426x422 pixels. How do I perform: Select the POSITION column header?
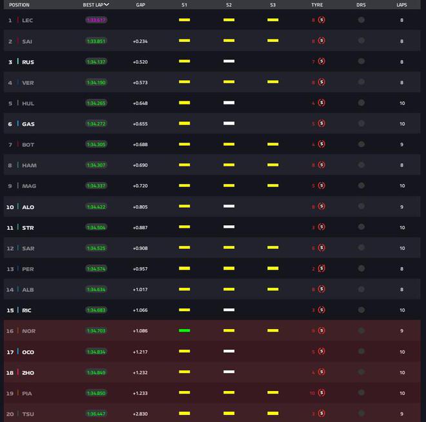click(19, 5)
